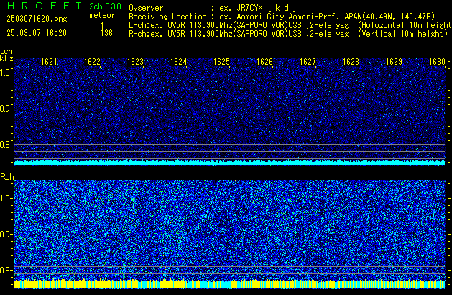
Task: Click the yellow spike in Lch amplitude strip
Action: (x=162, y=162)
